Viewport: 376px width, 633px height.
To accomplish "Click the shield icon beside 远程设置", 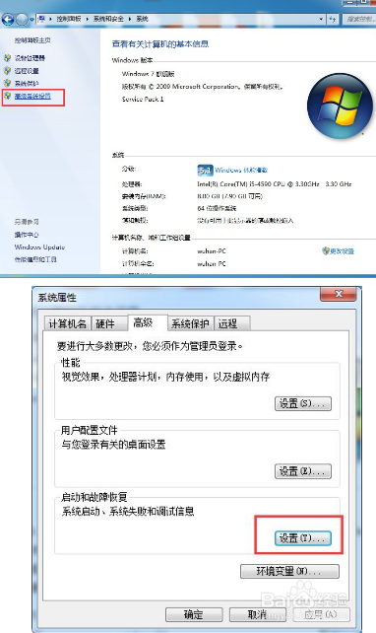I will coord(7,71).
